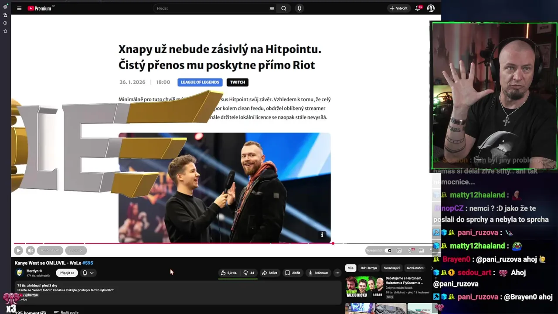Open subscription notification bell dropdown
This screenshot has height=314, width=558.
[88, 273]
